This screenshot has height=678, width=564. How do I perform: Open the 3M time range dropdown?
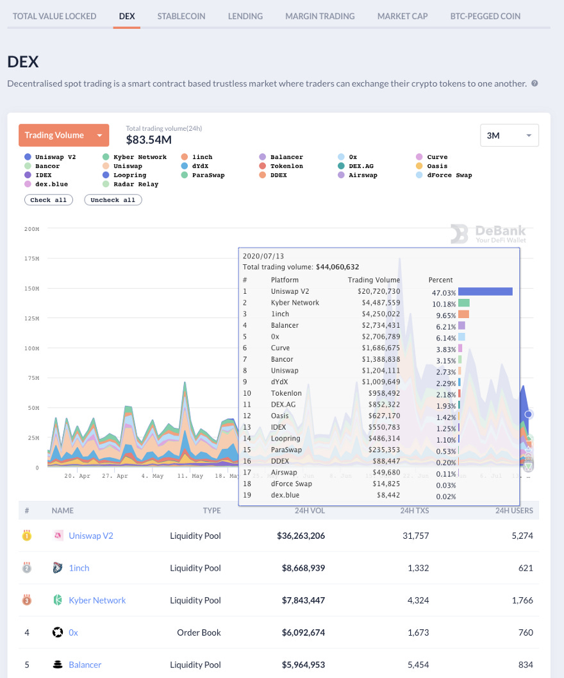(509, 135)
